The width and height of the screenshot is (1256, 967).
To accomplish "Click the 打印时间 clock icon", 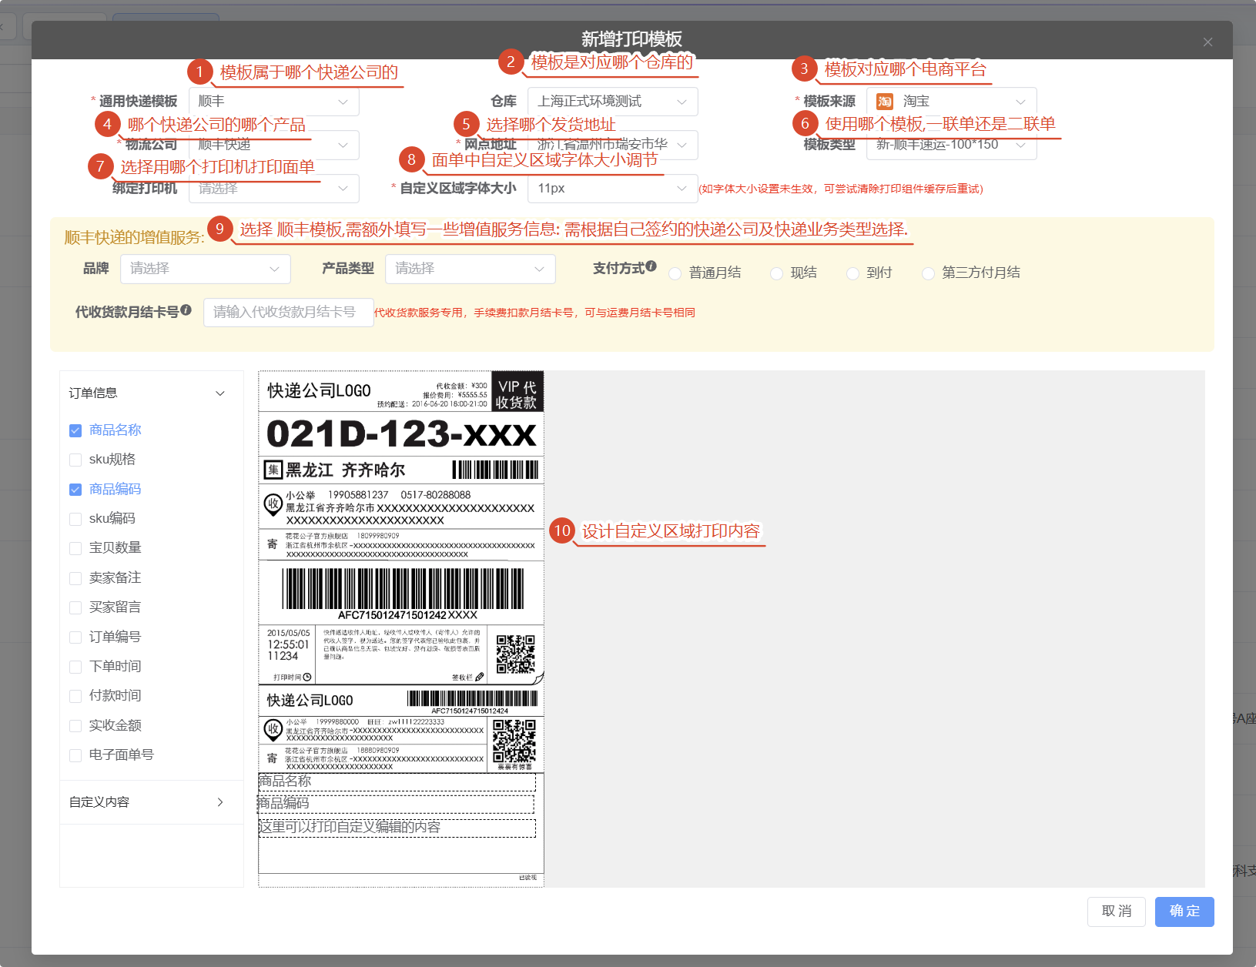I will coord(307,678).
